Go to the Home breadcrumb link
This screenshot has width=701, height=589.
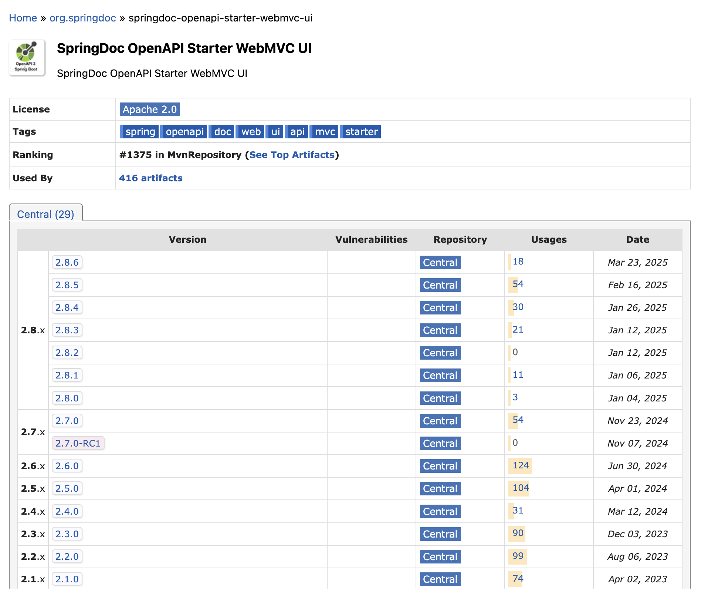tap(23, 18)
